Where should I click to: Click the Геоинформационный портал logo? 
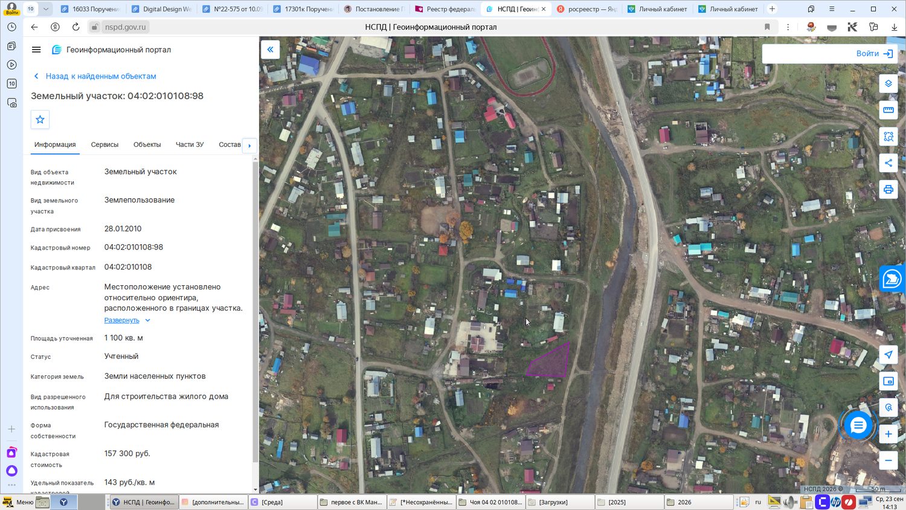click(x=112, y=50)
